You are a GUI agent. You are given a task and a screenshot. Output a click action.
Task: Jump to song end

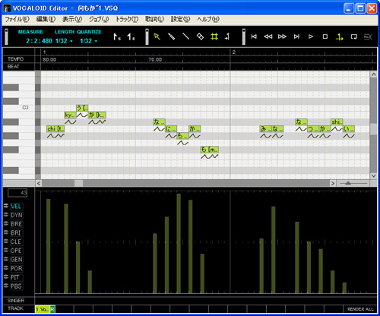[296, 36]
